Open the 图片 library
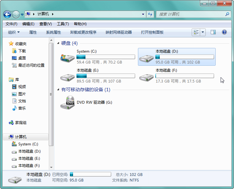Image resolution: width=234 pixels, height=189 pixels. click(x=19, y=94)
